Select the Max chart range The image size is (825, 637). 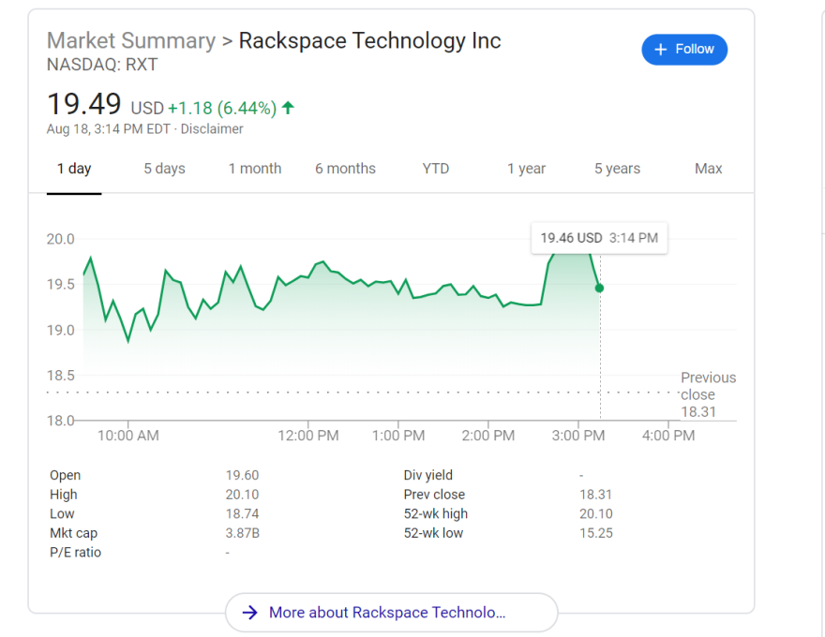coord(708,169)
